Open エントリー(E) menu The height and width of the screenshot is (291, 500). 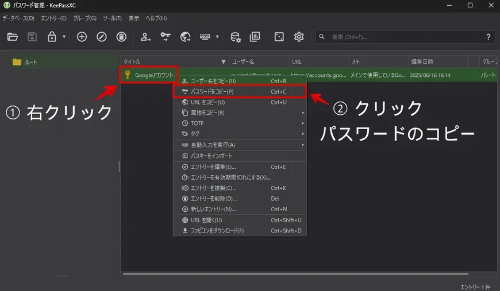click(53, 18)
